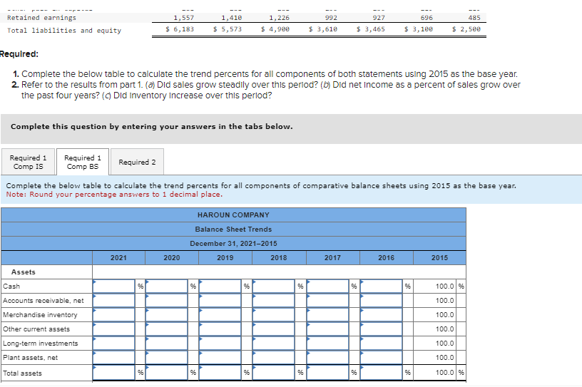Focus Total assets 2019 input
Image resolution: width=582 pixels, height=387 pixels.
[x=220, y=373]
